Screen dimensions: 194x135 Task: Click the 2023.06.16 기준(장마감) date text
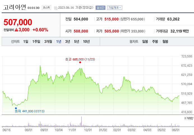point(76,8)
